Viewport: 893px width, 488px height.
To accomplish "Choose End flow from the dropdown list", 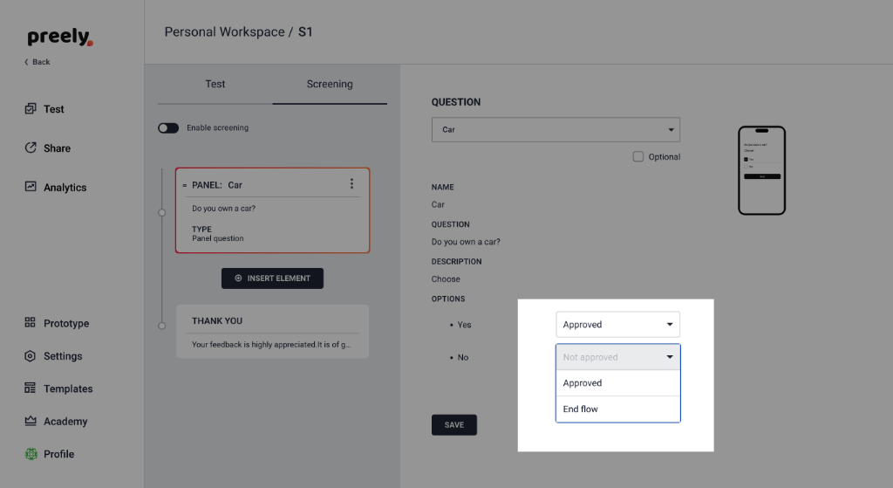I will point(618,409).
